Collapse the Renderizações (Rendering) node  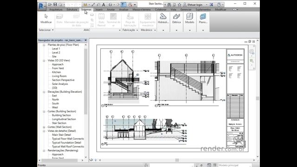click(44, 151)
